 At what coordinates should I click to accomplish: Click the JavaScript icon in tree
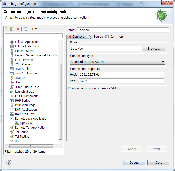(x=12, y=78)
